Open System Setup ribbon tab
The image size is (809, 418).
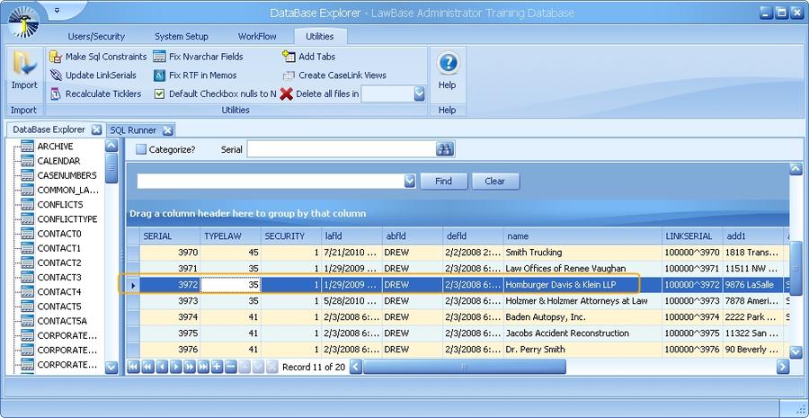pyautogui.click(x=181, y=37)
